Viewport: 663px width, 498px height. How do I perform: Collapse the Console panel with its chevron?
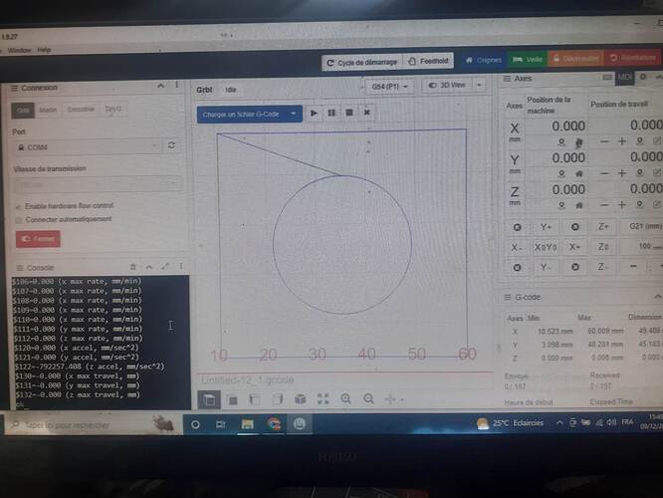(149, 267)
